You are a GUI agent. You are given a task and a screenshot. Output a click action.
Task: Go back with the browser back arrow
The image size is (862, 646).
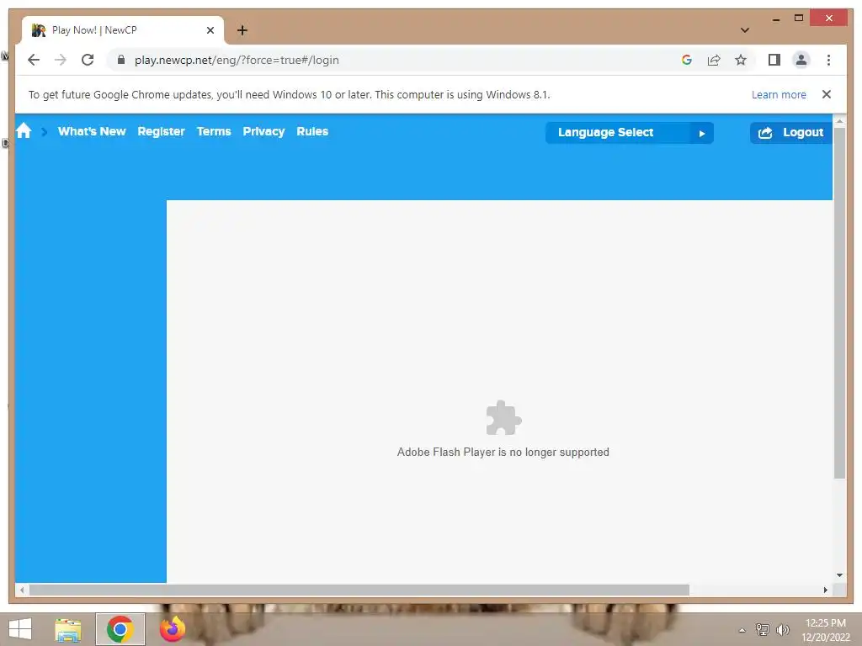[x=34, y=60]
